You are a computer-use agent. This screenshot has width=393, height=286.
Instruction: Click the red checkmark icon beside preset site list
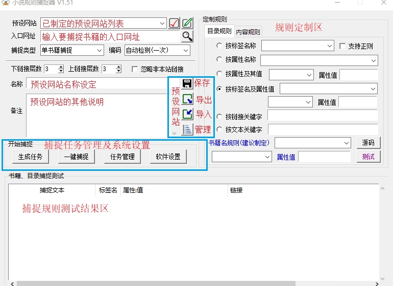click(x=174, y=23)
